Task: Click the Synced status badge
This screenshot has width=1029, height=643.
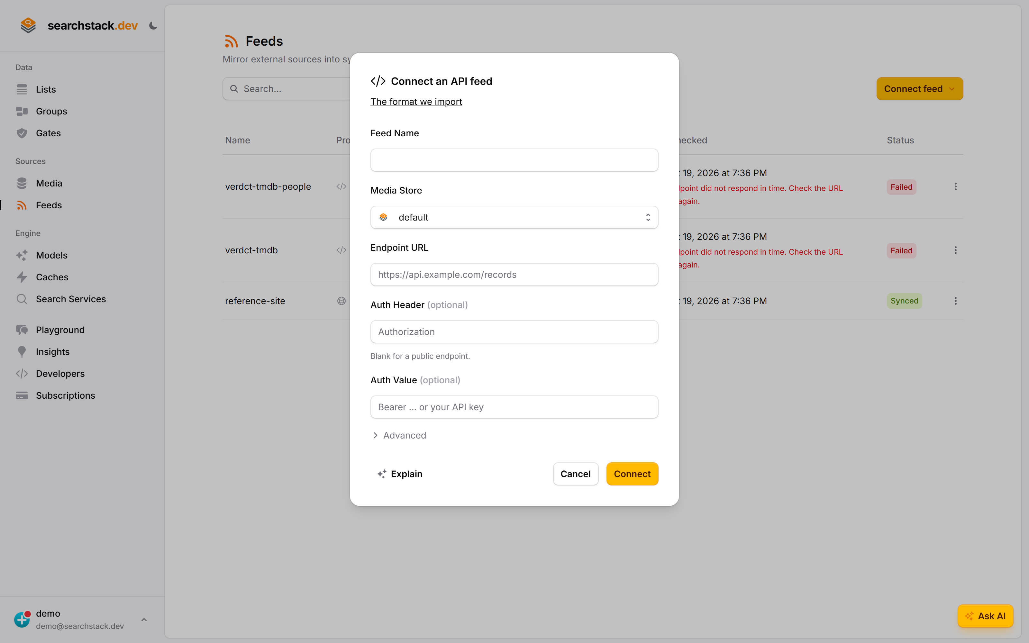Action: [904, 301]
